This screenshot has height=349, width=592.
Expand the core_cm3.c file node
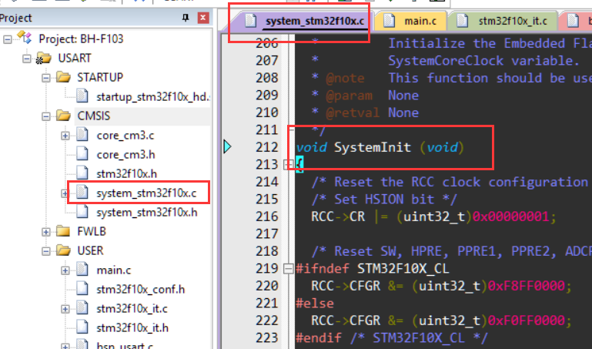[x=65, y=136]
